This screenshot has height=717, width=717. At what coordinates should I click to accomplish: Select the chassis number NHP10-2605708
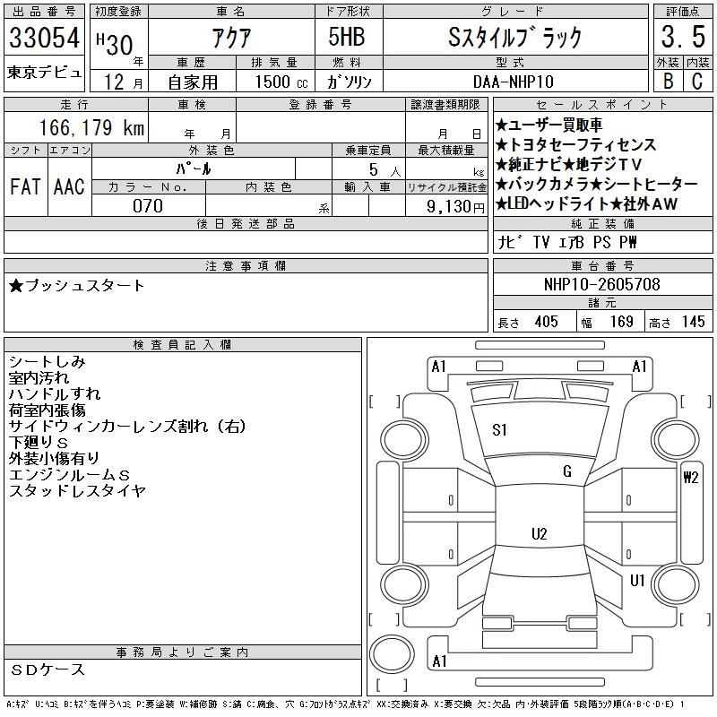pyautogui.click(x=601, y=285)
